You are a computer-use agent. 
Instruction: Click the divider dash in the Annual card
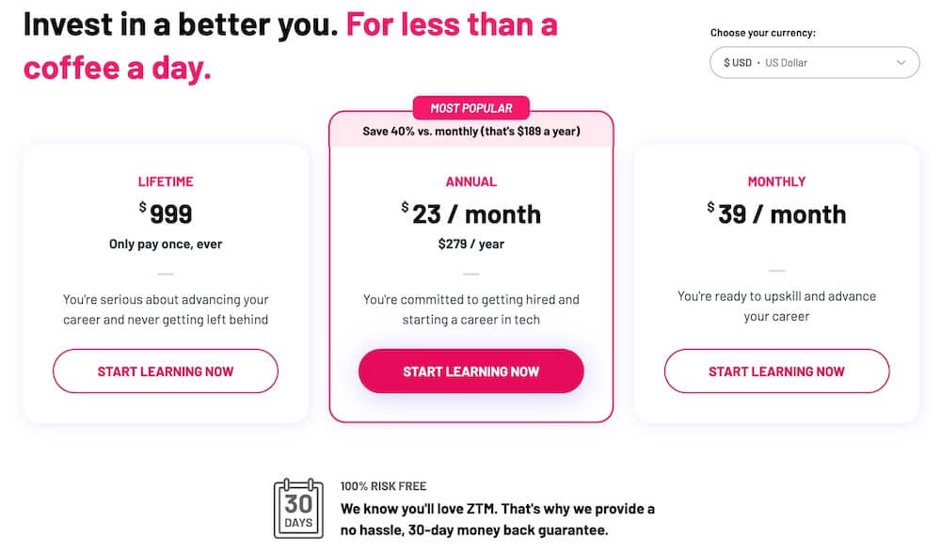(x=470, y=274)
